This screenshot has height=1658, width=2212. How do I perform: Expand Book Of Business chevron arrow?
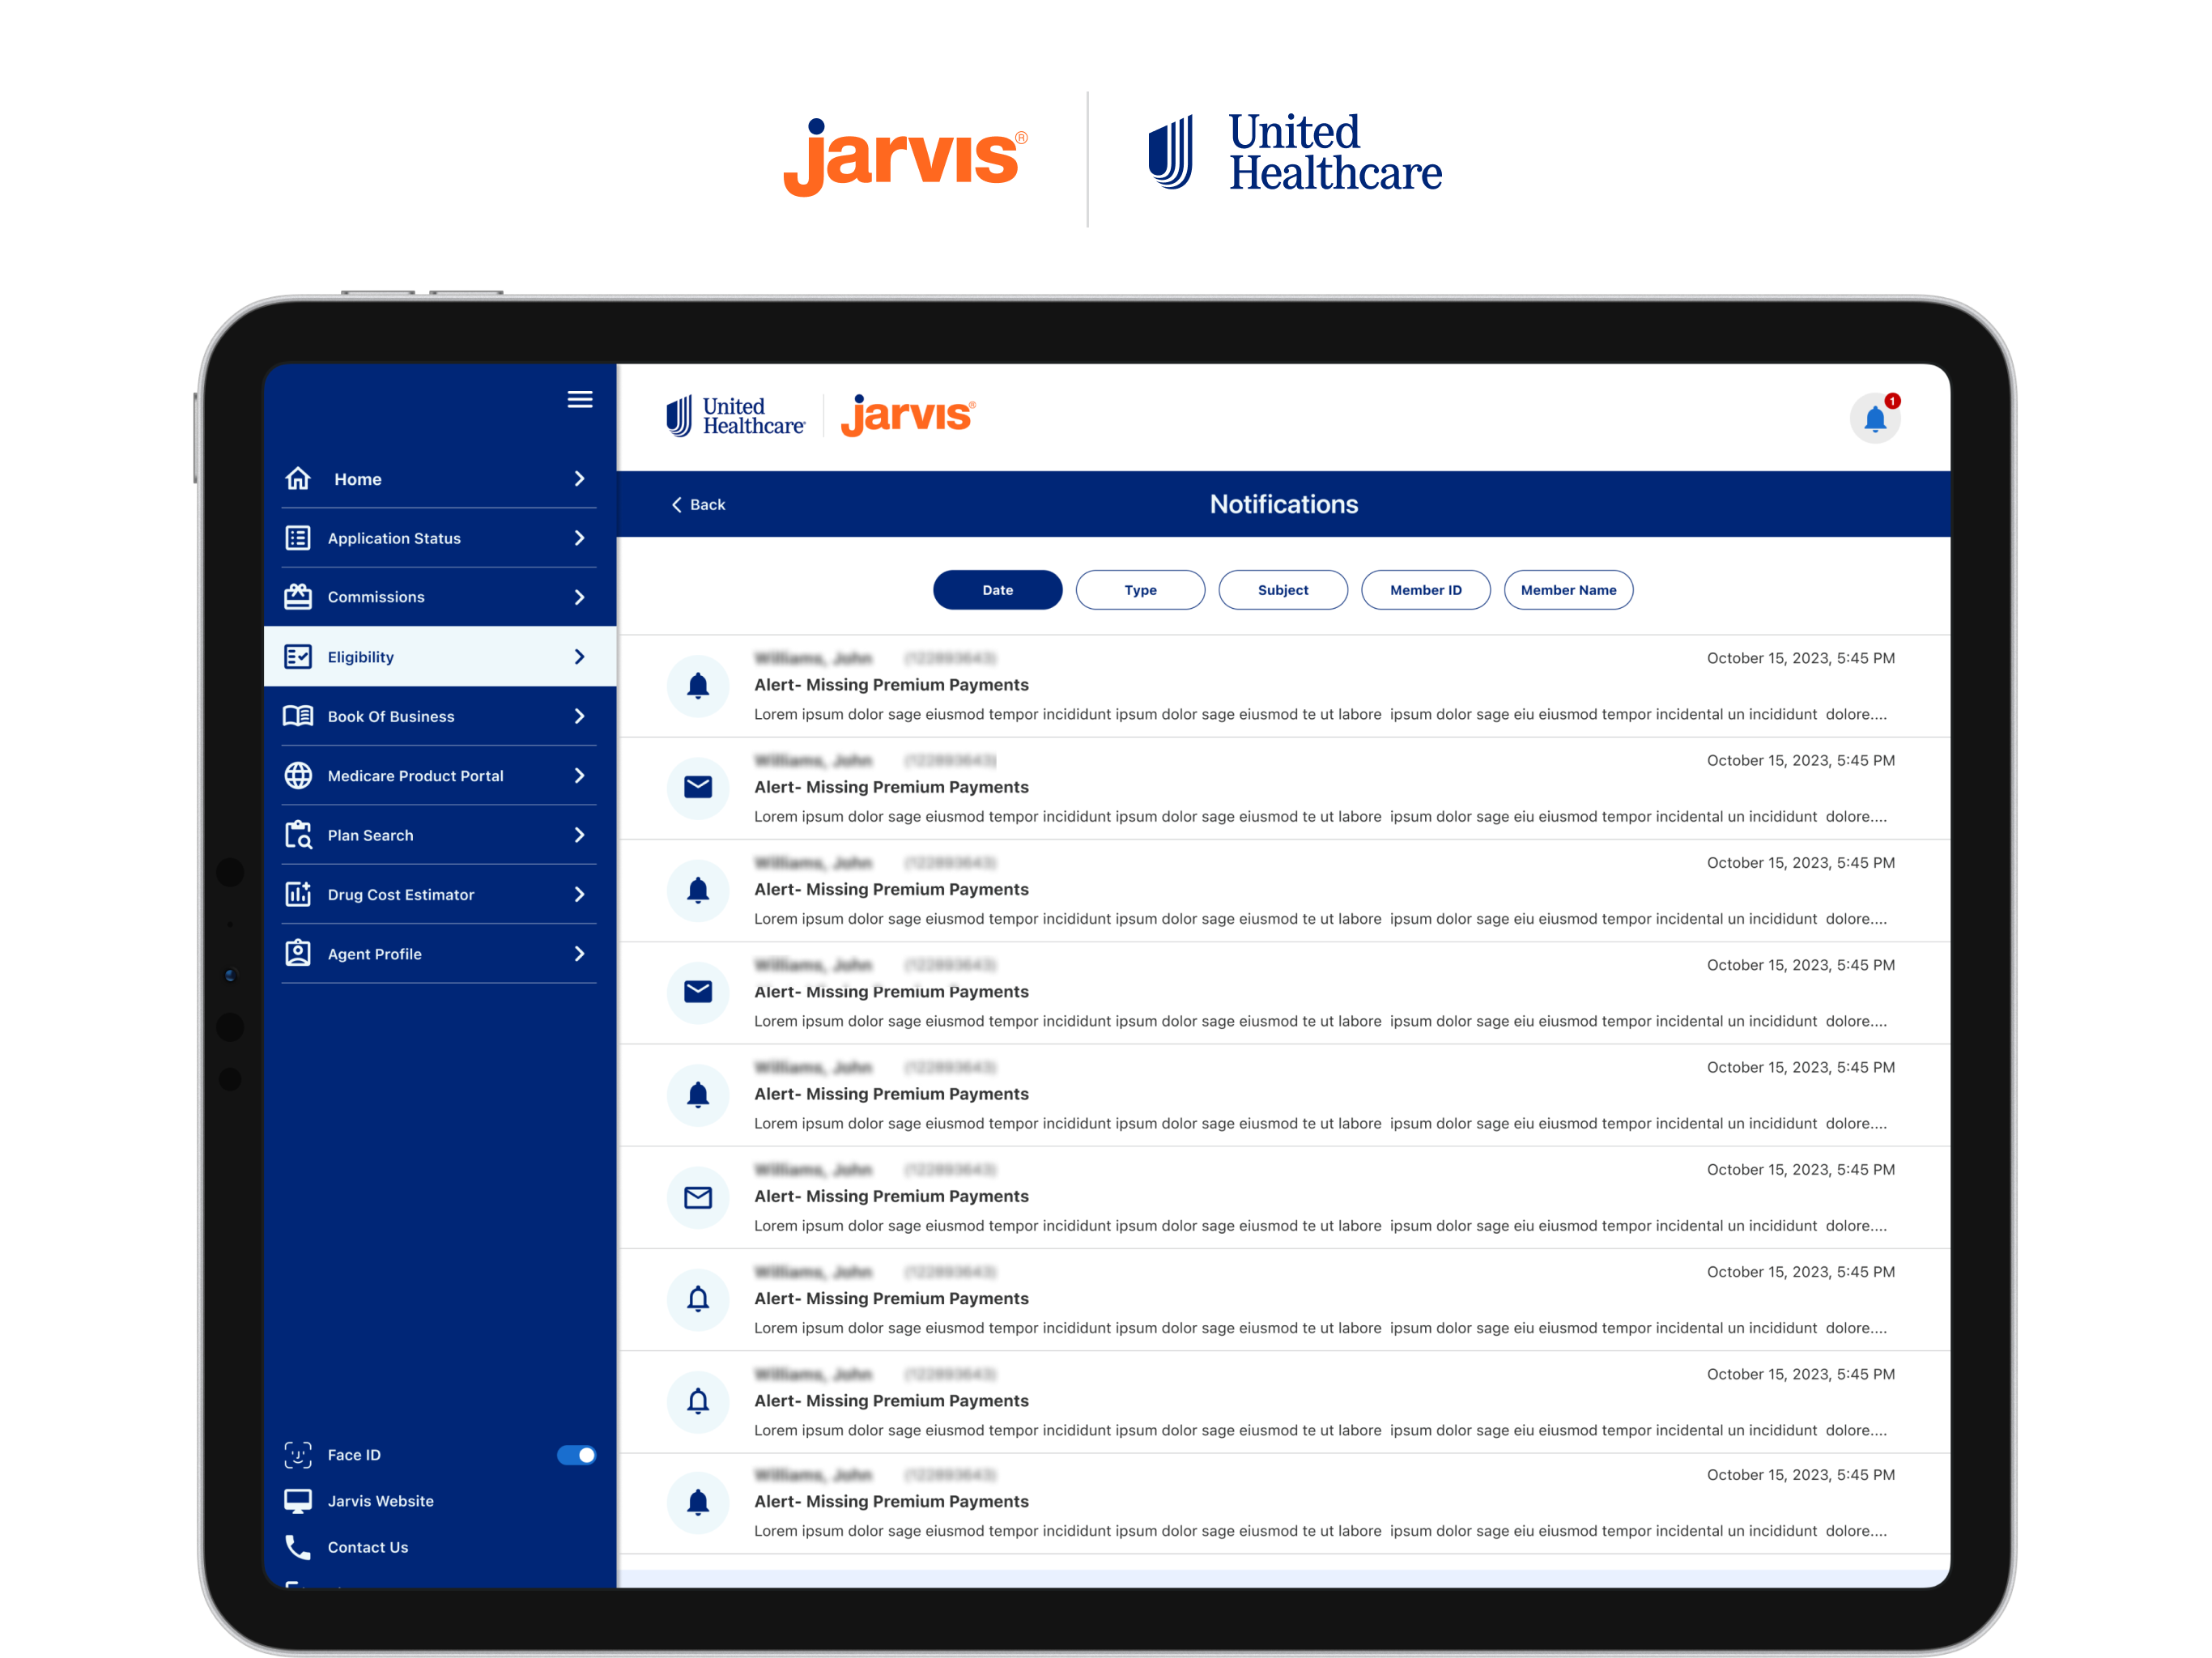(579, 716)
